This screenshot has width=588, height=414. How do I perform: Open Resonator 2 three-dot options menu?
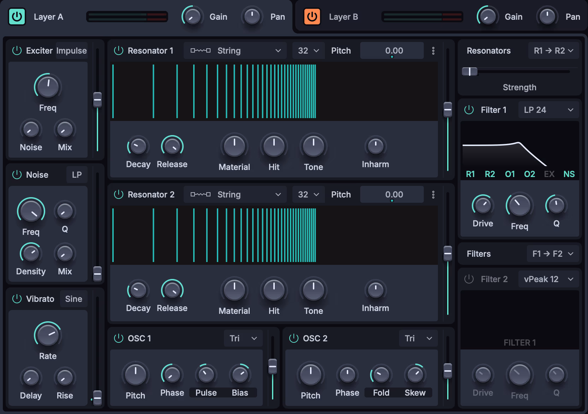click(x=433, y=195)
